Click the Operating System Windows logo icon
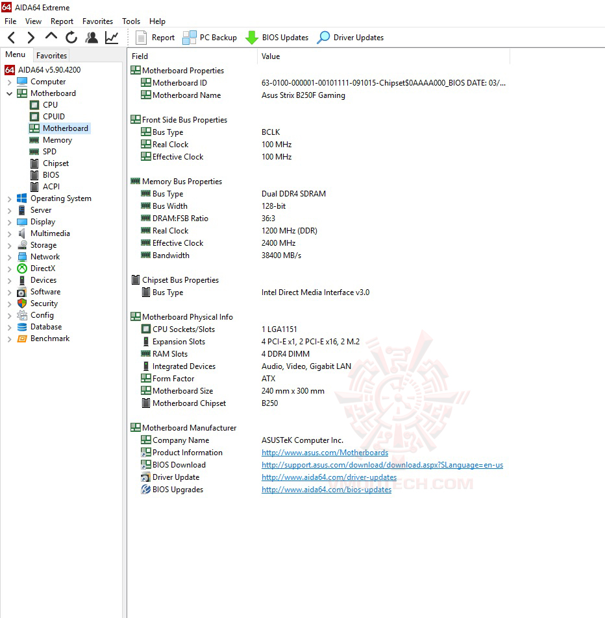605x618 pixels. [22, 198]
